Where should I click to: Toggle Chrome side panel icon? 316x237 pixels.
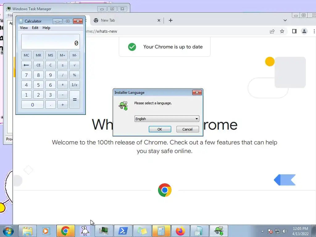294,31
